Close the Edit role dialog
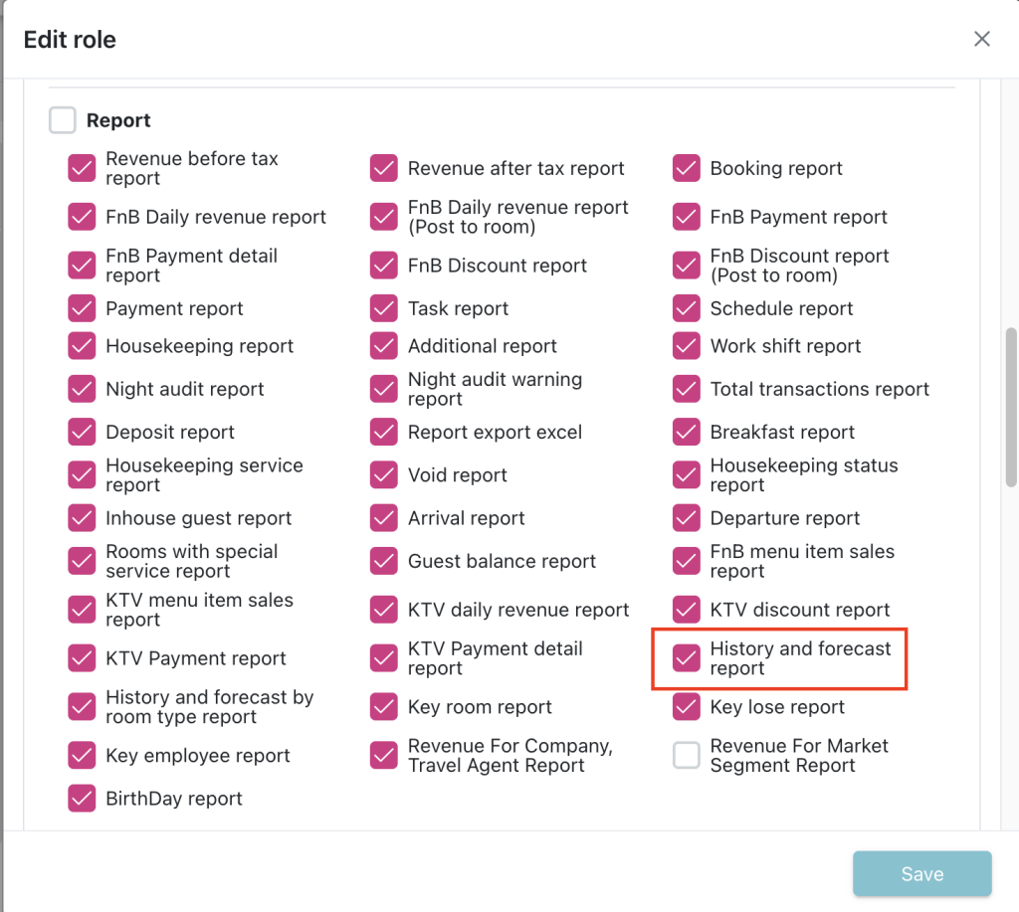 981,40
